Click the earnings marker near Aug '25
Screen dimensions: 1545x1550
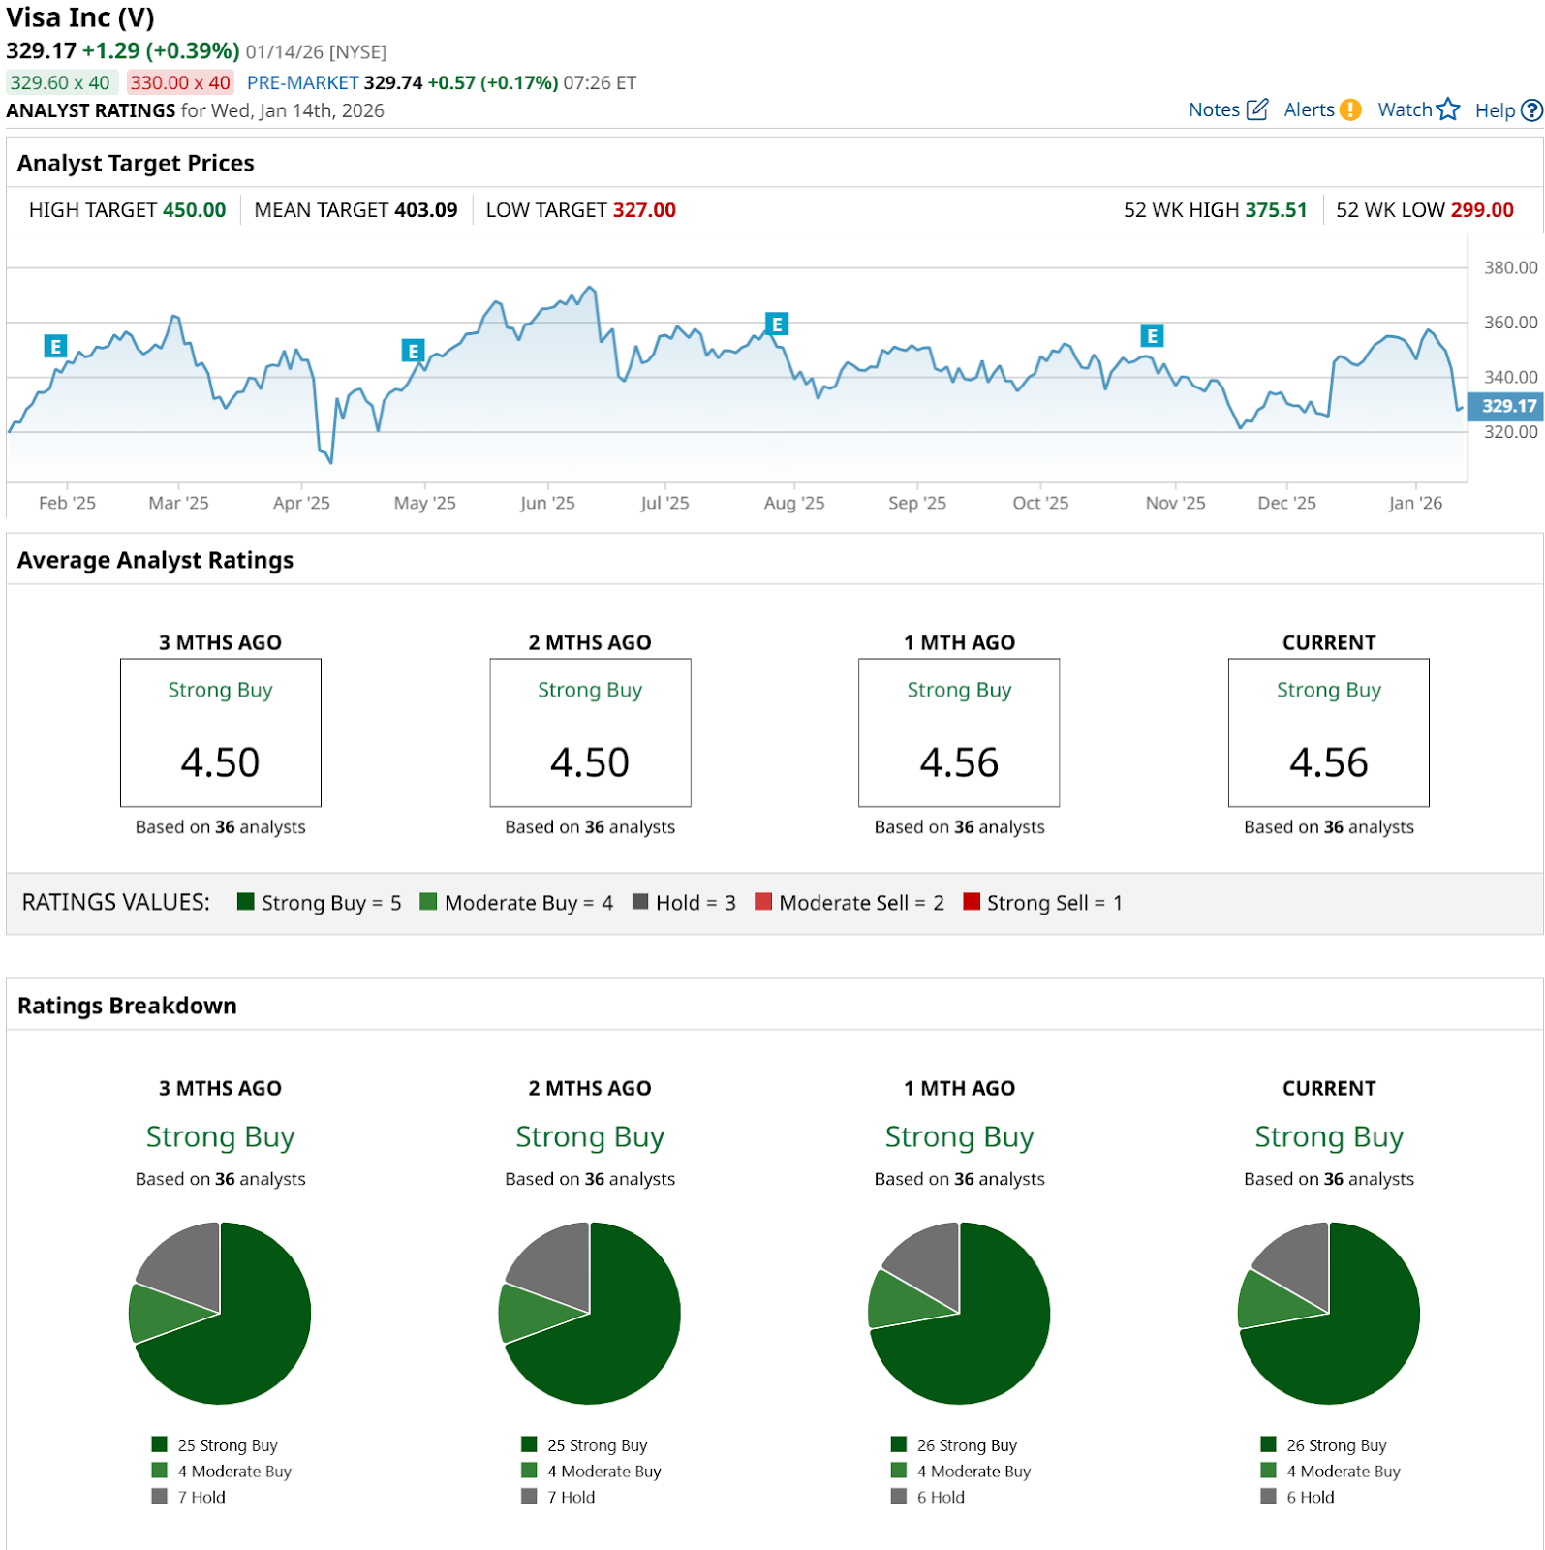tap(776, 324)
